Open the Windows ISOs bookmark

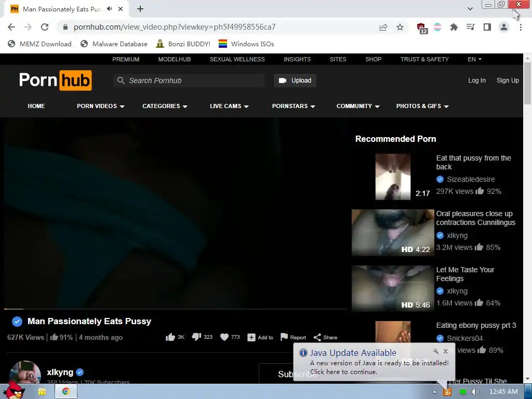246,44
